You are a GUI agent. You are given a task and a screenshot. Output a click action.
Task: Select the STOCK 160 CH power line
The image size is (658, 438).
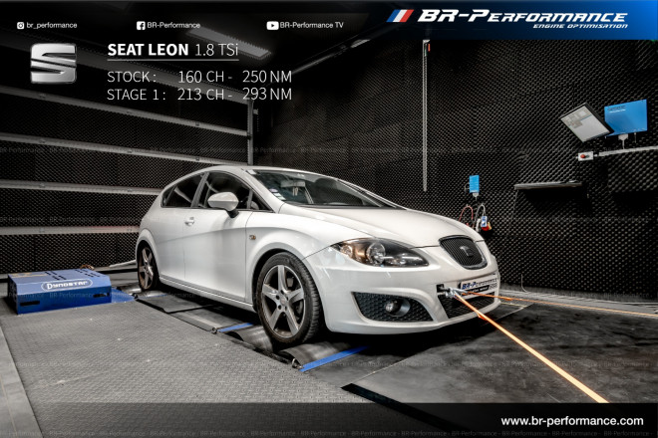point(198,76)
